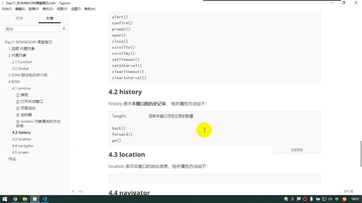Click the muted speaker volume icon
Screen dimensions: 362x203
coord(330,199)
